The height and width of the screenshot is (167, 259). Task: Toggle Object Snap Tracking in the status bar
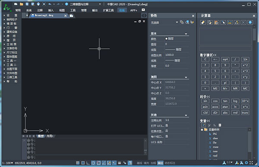[104, 163]
